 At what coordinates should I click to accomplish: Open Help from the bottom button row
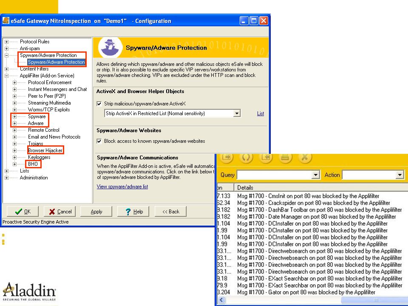pos(133,212)
